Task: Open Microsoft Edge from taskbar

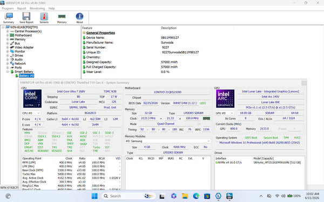Action: 196,196
